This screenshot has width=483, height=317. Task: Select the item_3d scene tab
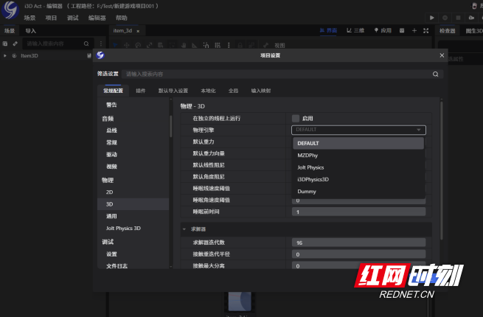pyautogui.click(x=122, y=30)
